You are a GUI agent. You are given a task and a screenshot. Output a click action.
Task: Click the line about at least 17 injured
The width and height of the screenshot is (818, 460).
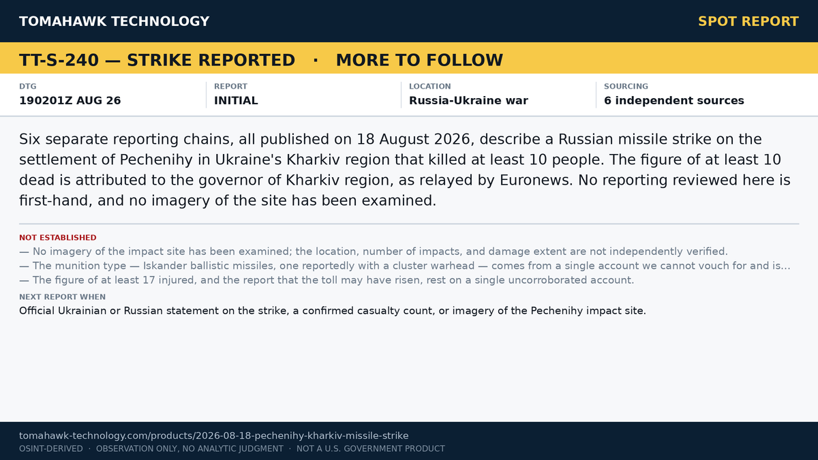coord(327,280)
